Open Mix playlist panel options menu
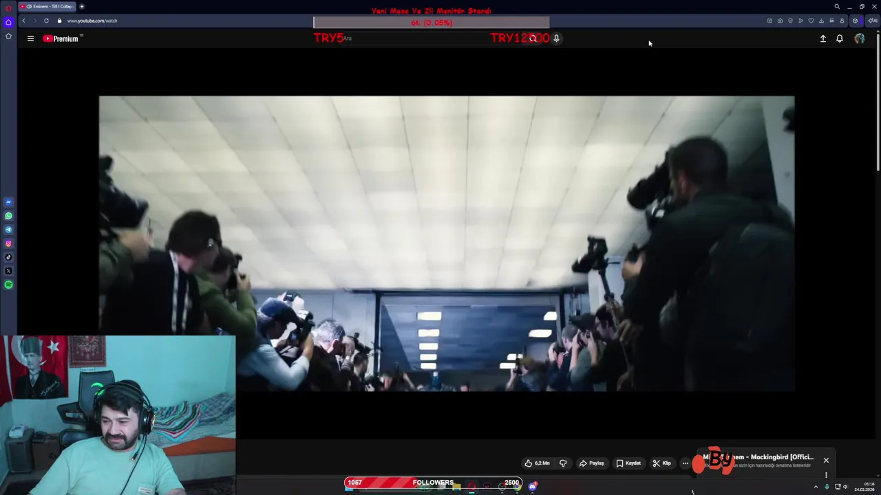 point(826,475)
